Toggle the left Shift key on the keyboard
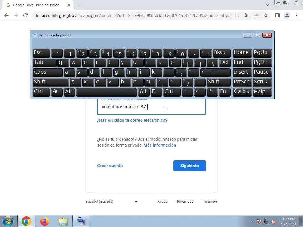The width and height of the screenshot is (303, 227). click(x=51, y=82)
